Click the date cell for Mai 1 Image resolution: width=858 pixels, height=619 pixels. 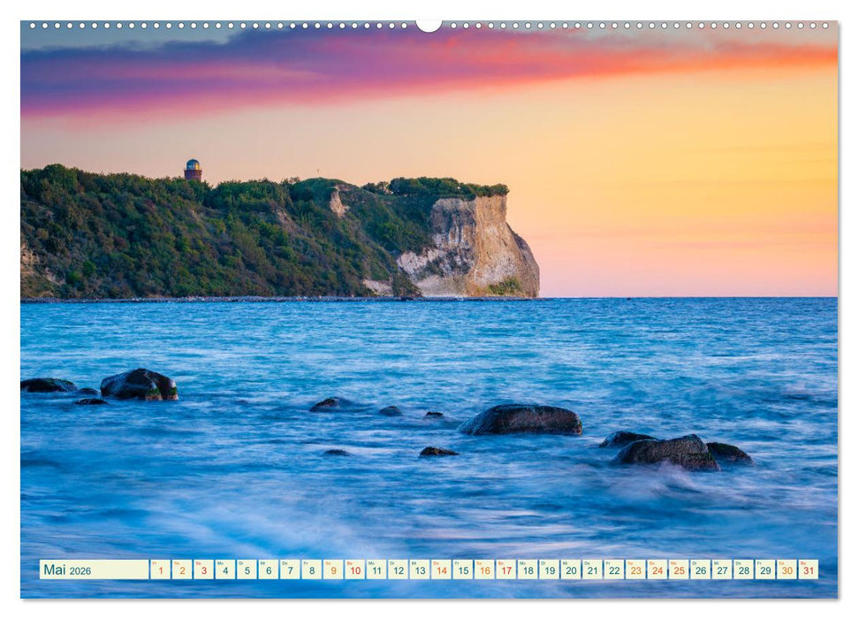(160, 572)
